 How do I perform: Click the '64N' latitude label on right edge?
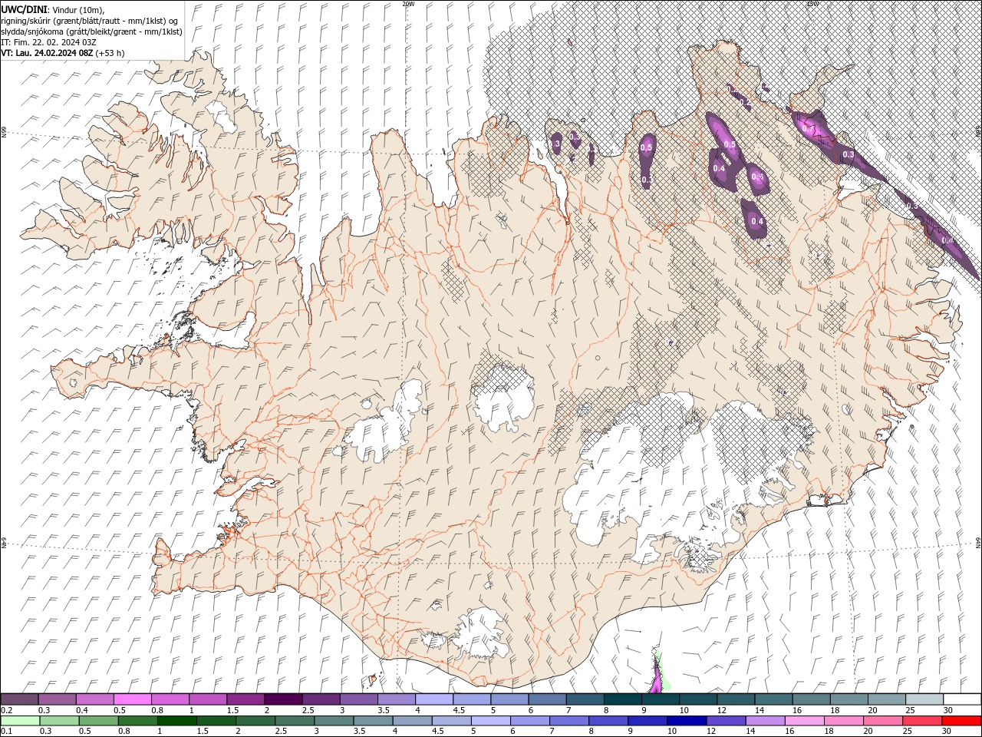point(978,542)
